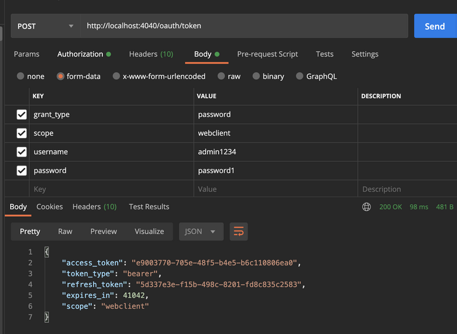This screenshot has height=334, width=457.
Task: Uncheck the password row checkbox
Action: 21,171
